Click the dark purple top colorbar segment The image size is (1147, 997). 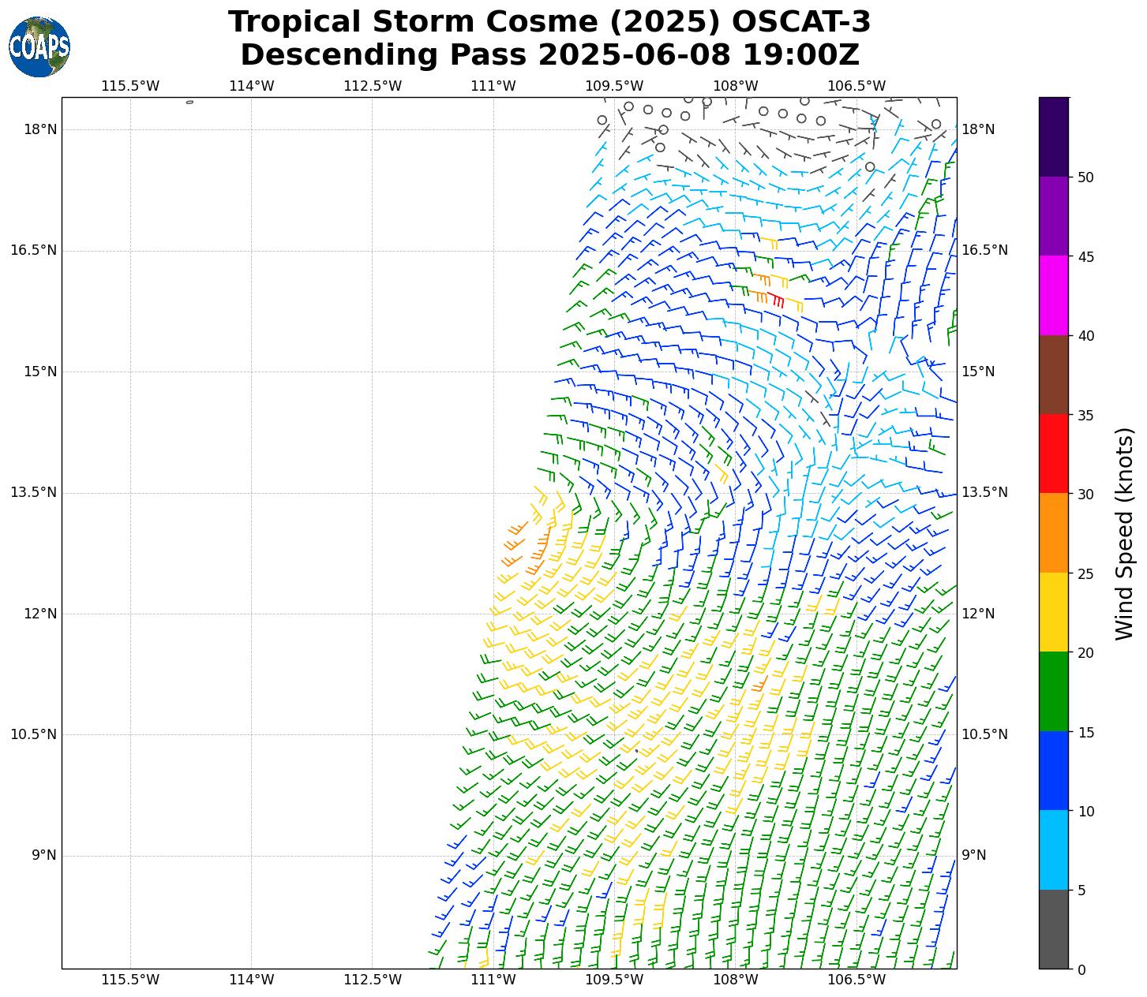click(1053, 136)
